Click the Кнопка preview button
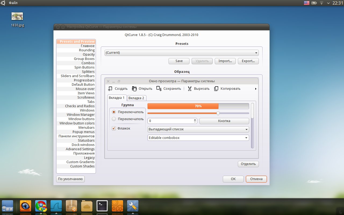The height and width of the screenshot is (215, 344). coord(224,121)
